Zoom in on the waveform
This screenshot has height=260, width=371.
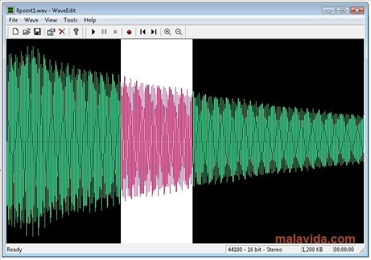(168, 32)
